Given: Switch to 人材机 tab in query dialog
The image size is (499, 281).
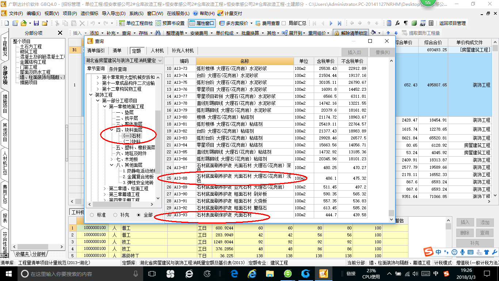Looking at the screenshot, I should coord(157,50).
